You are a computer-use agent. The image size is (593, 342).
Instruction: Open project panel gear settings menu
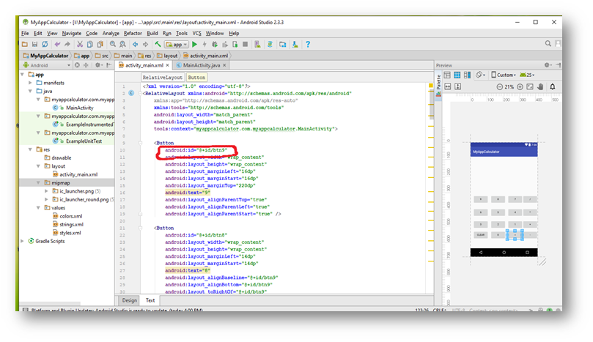point(98,65)
